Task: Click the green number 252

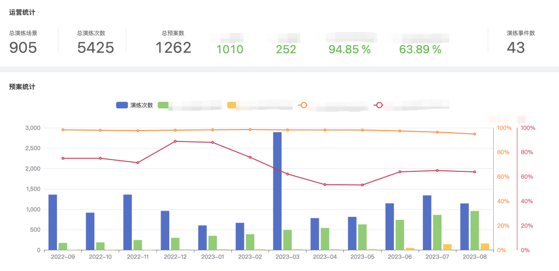Action: point(286,50)
